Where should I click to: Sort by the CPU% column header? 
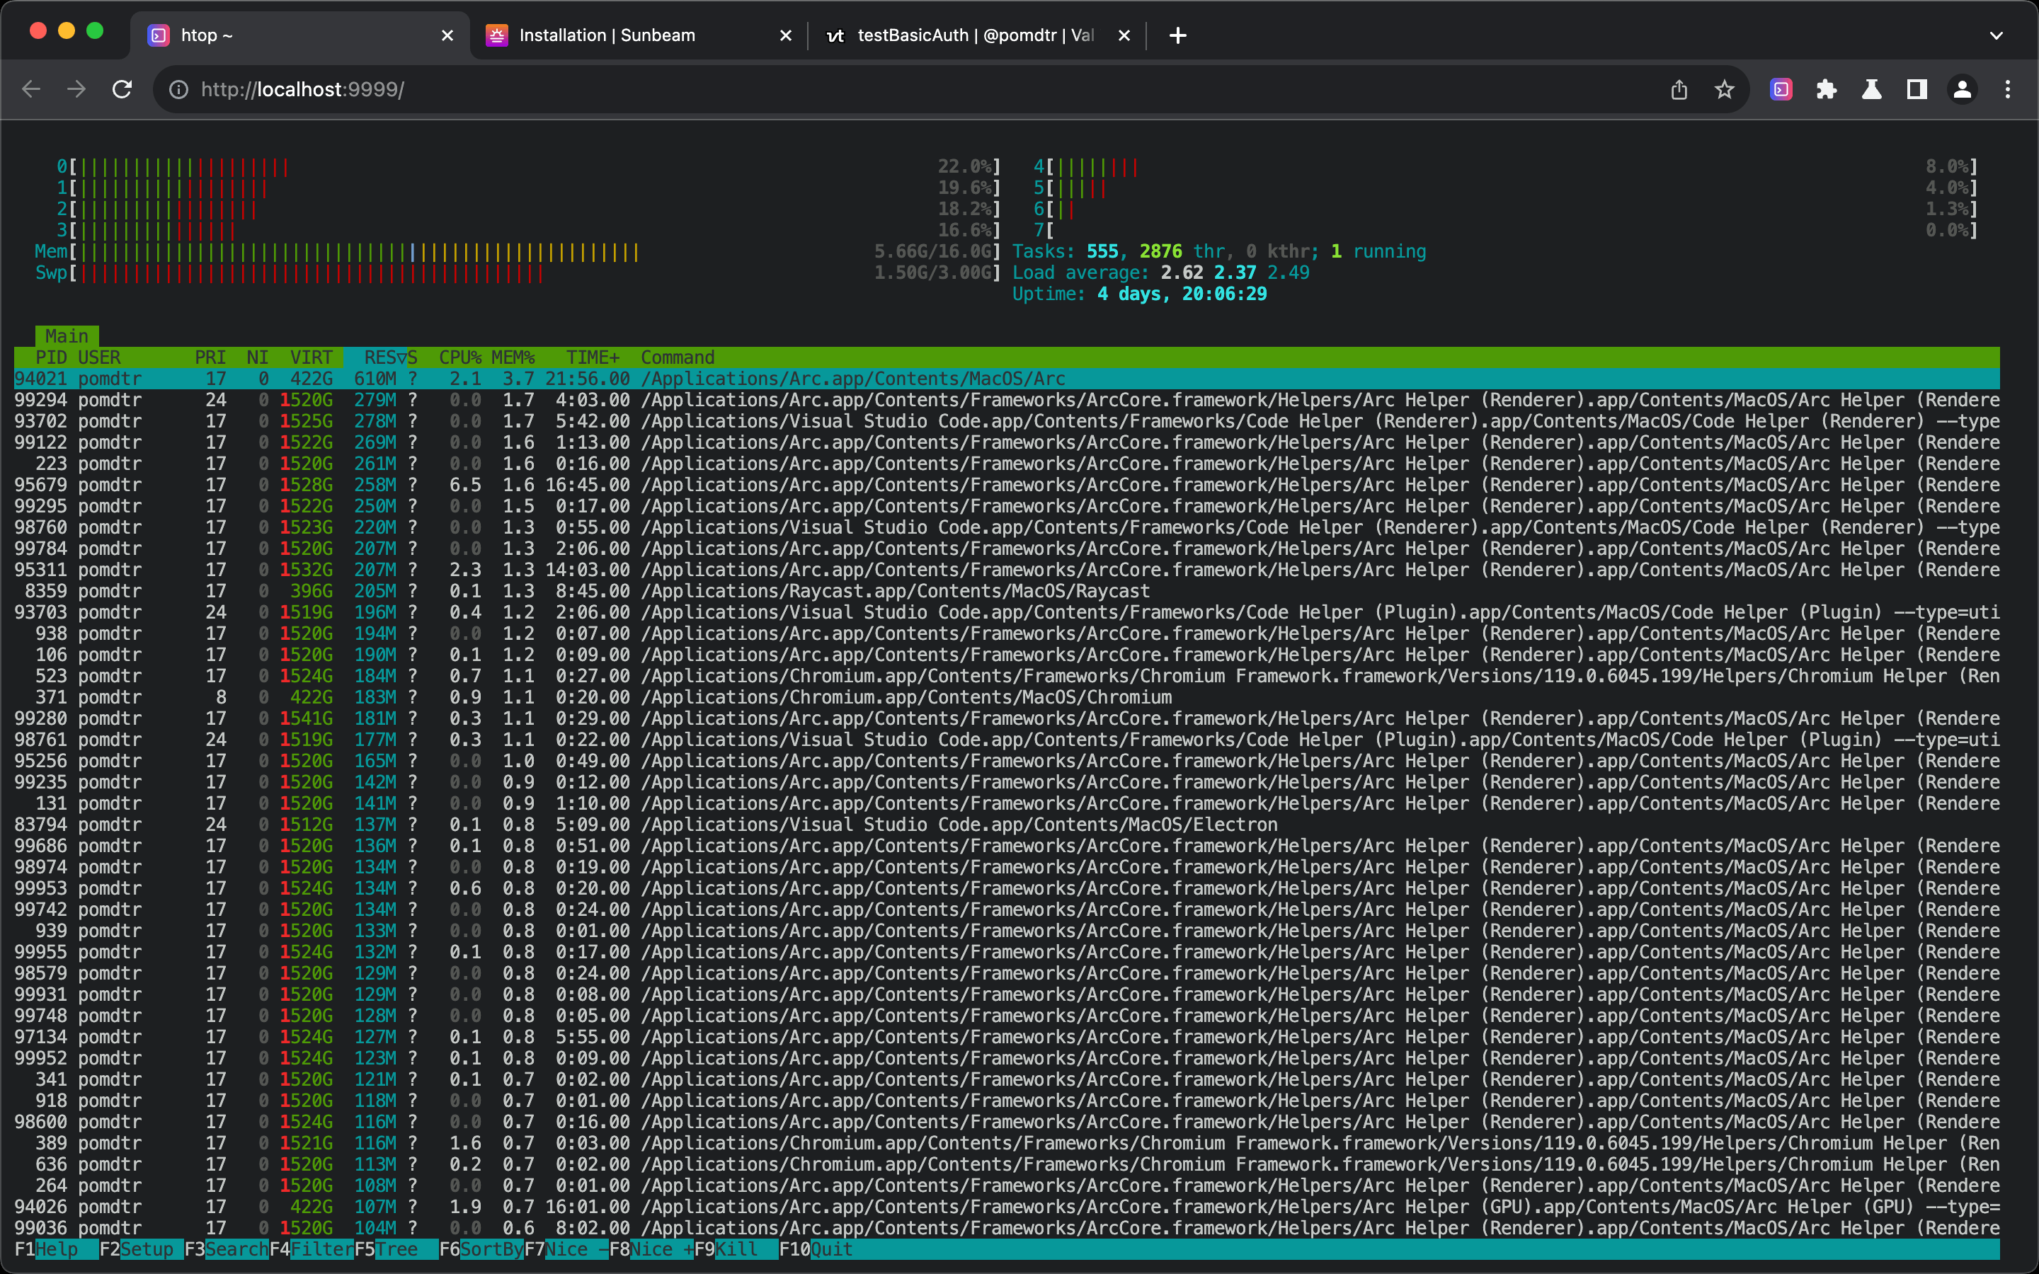460,357
